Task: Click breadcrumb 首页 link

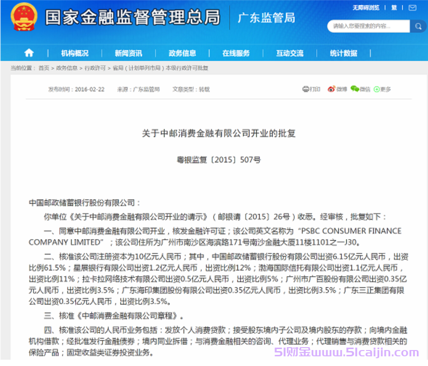Action: 44,68
